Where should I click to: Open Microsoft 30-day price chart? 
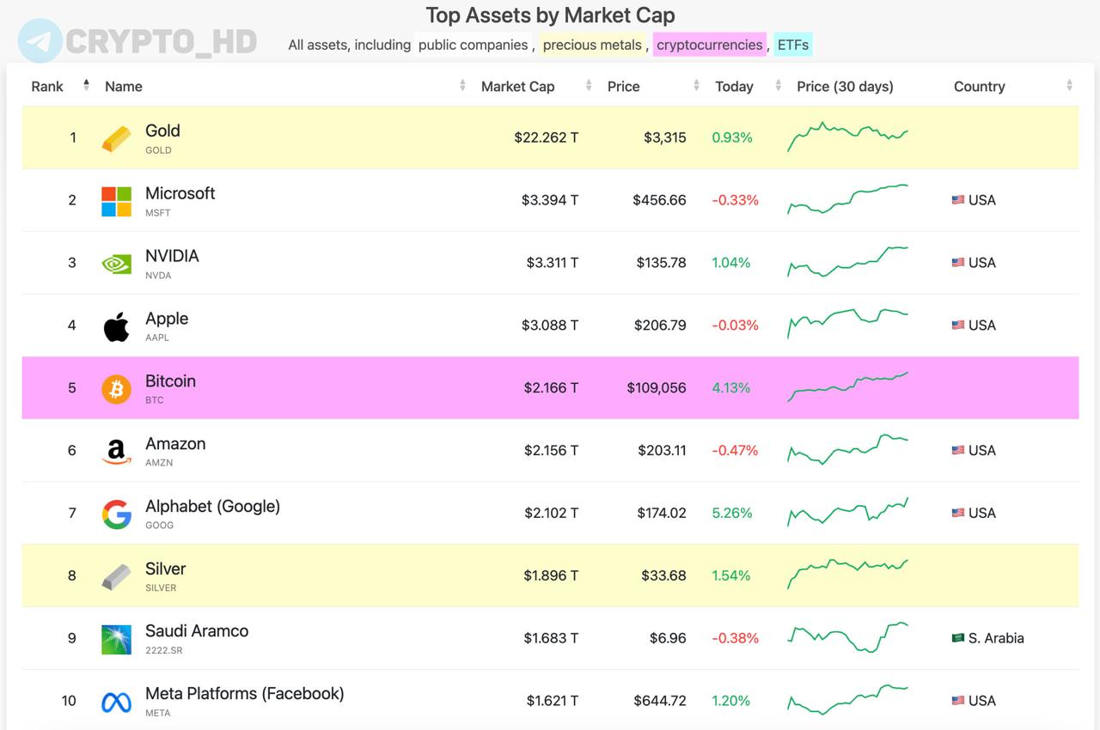(x=847, y=199)
